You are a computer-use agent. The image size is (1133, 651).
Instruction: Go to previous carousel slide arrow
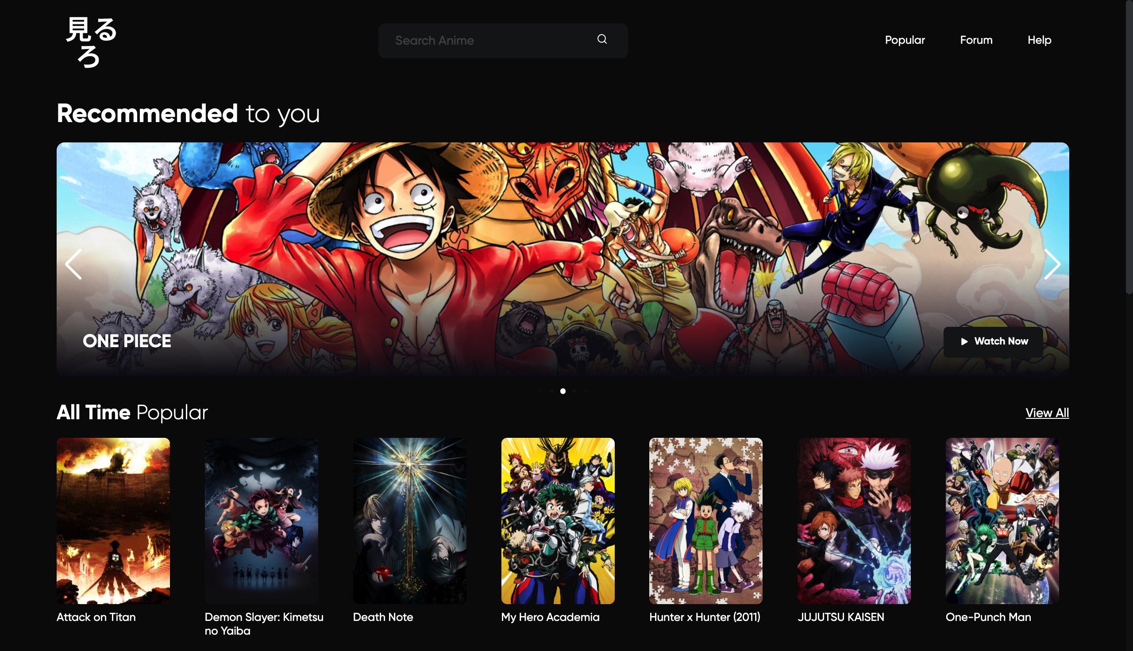[x=74, y=264]
